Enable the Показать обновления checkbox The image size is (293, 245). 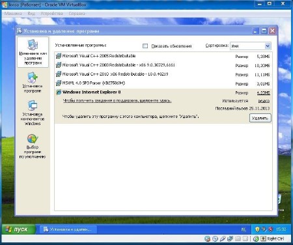pyautogui.click(x=145, y=46)
